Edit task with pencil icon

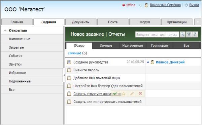tap(132, 93)
